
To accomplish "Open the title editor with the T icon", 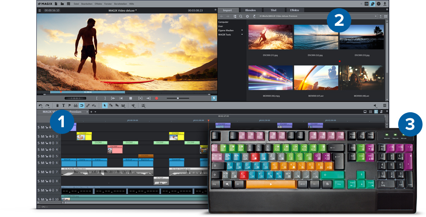I will pyautogui.click(x=63, y=106).
